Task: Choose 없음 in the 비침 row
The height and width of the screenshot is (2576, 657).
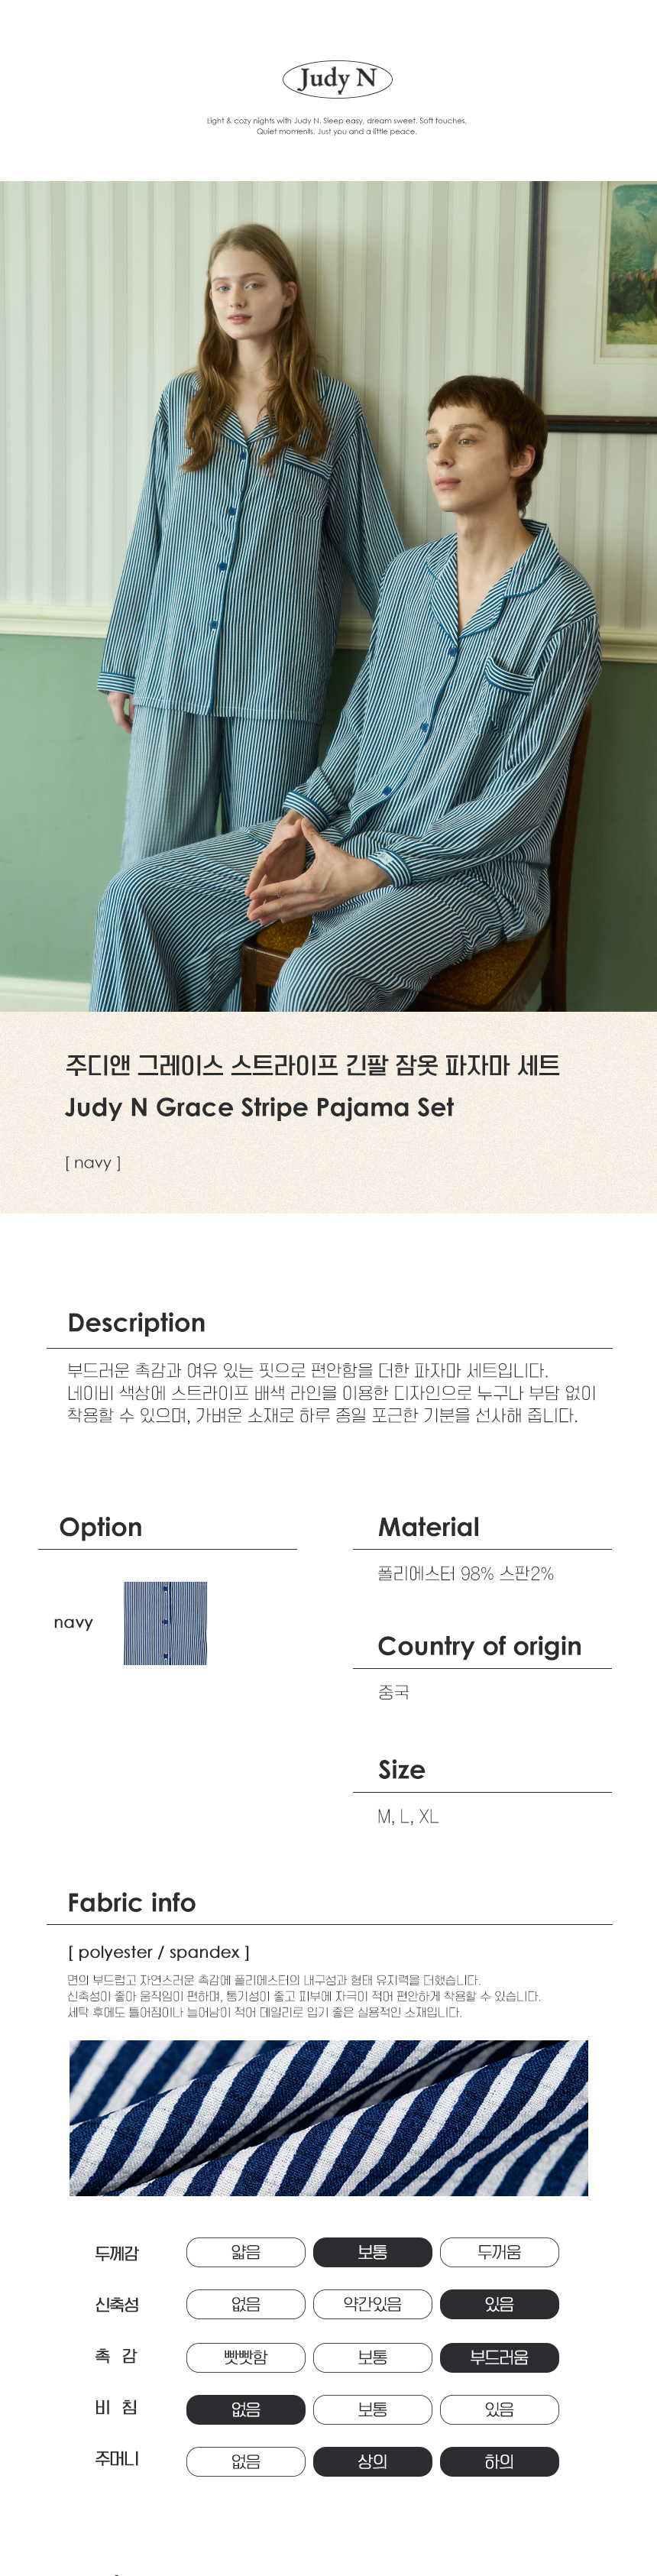Action: pos(245,2409)
